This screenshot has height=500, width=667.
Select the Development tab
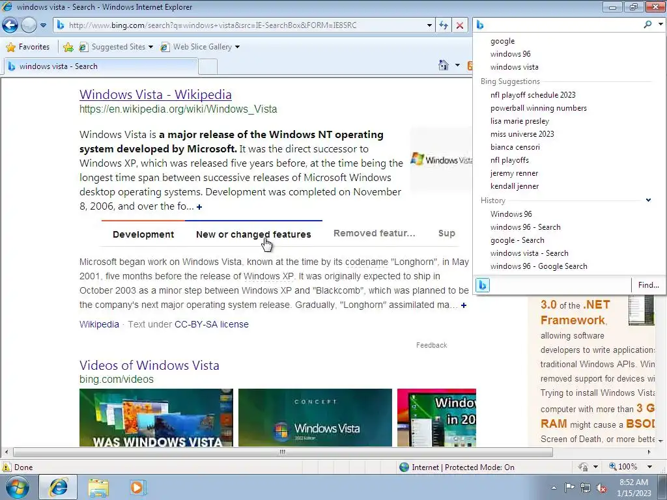pyautogui.click(x=143, y=234)
